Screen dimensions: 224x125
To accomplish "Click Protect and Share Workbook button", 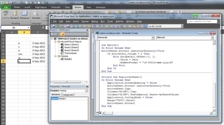I will 151,12.
